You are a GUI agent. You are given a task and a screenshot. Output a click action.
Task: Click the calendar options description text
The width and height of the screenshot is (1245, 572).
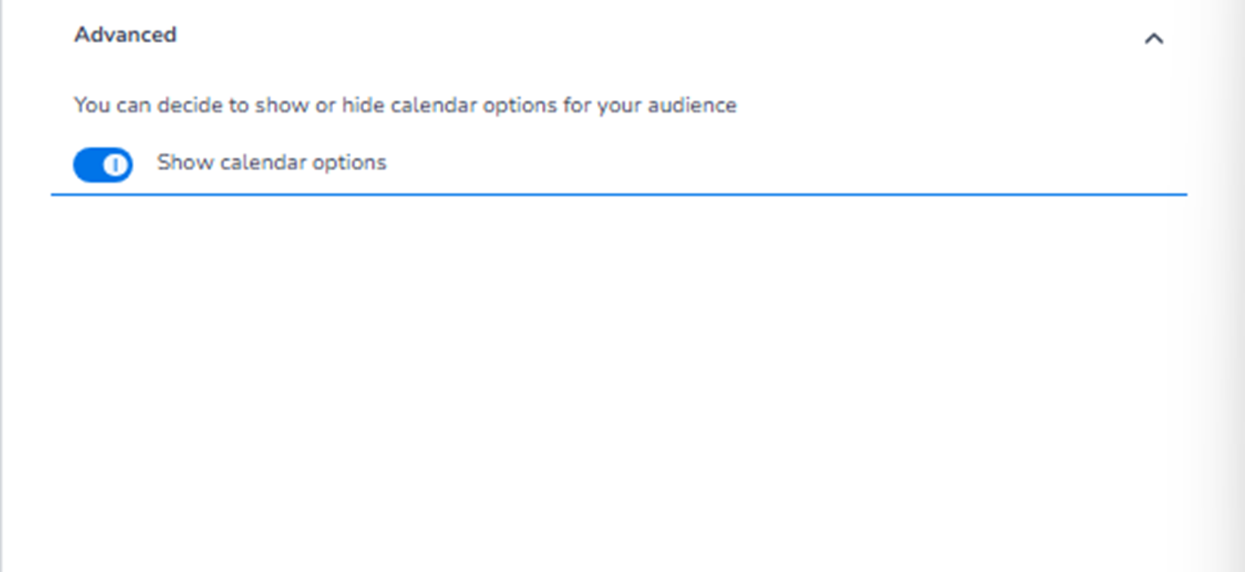pos(405,105)
